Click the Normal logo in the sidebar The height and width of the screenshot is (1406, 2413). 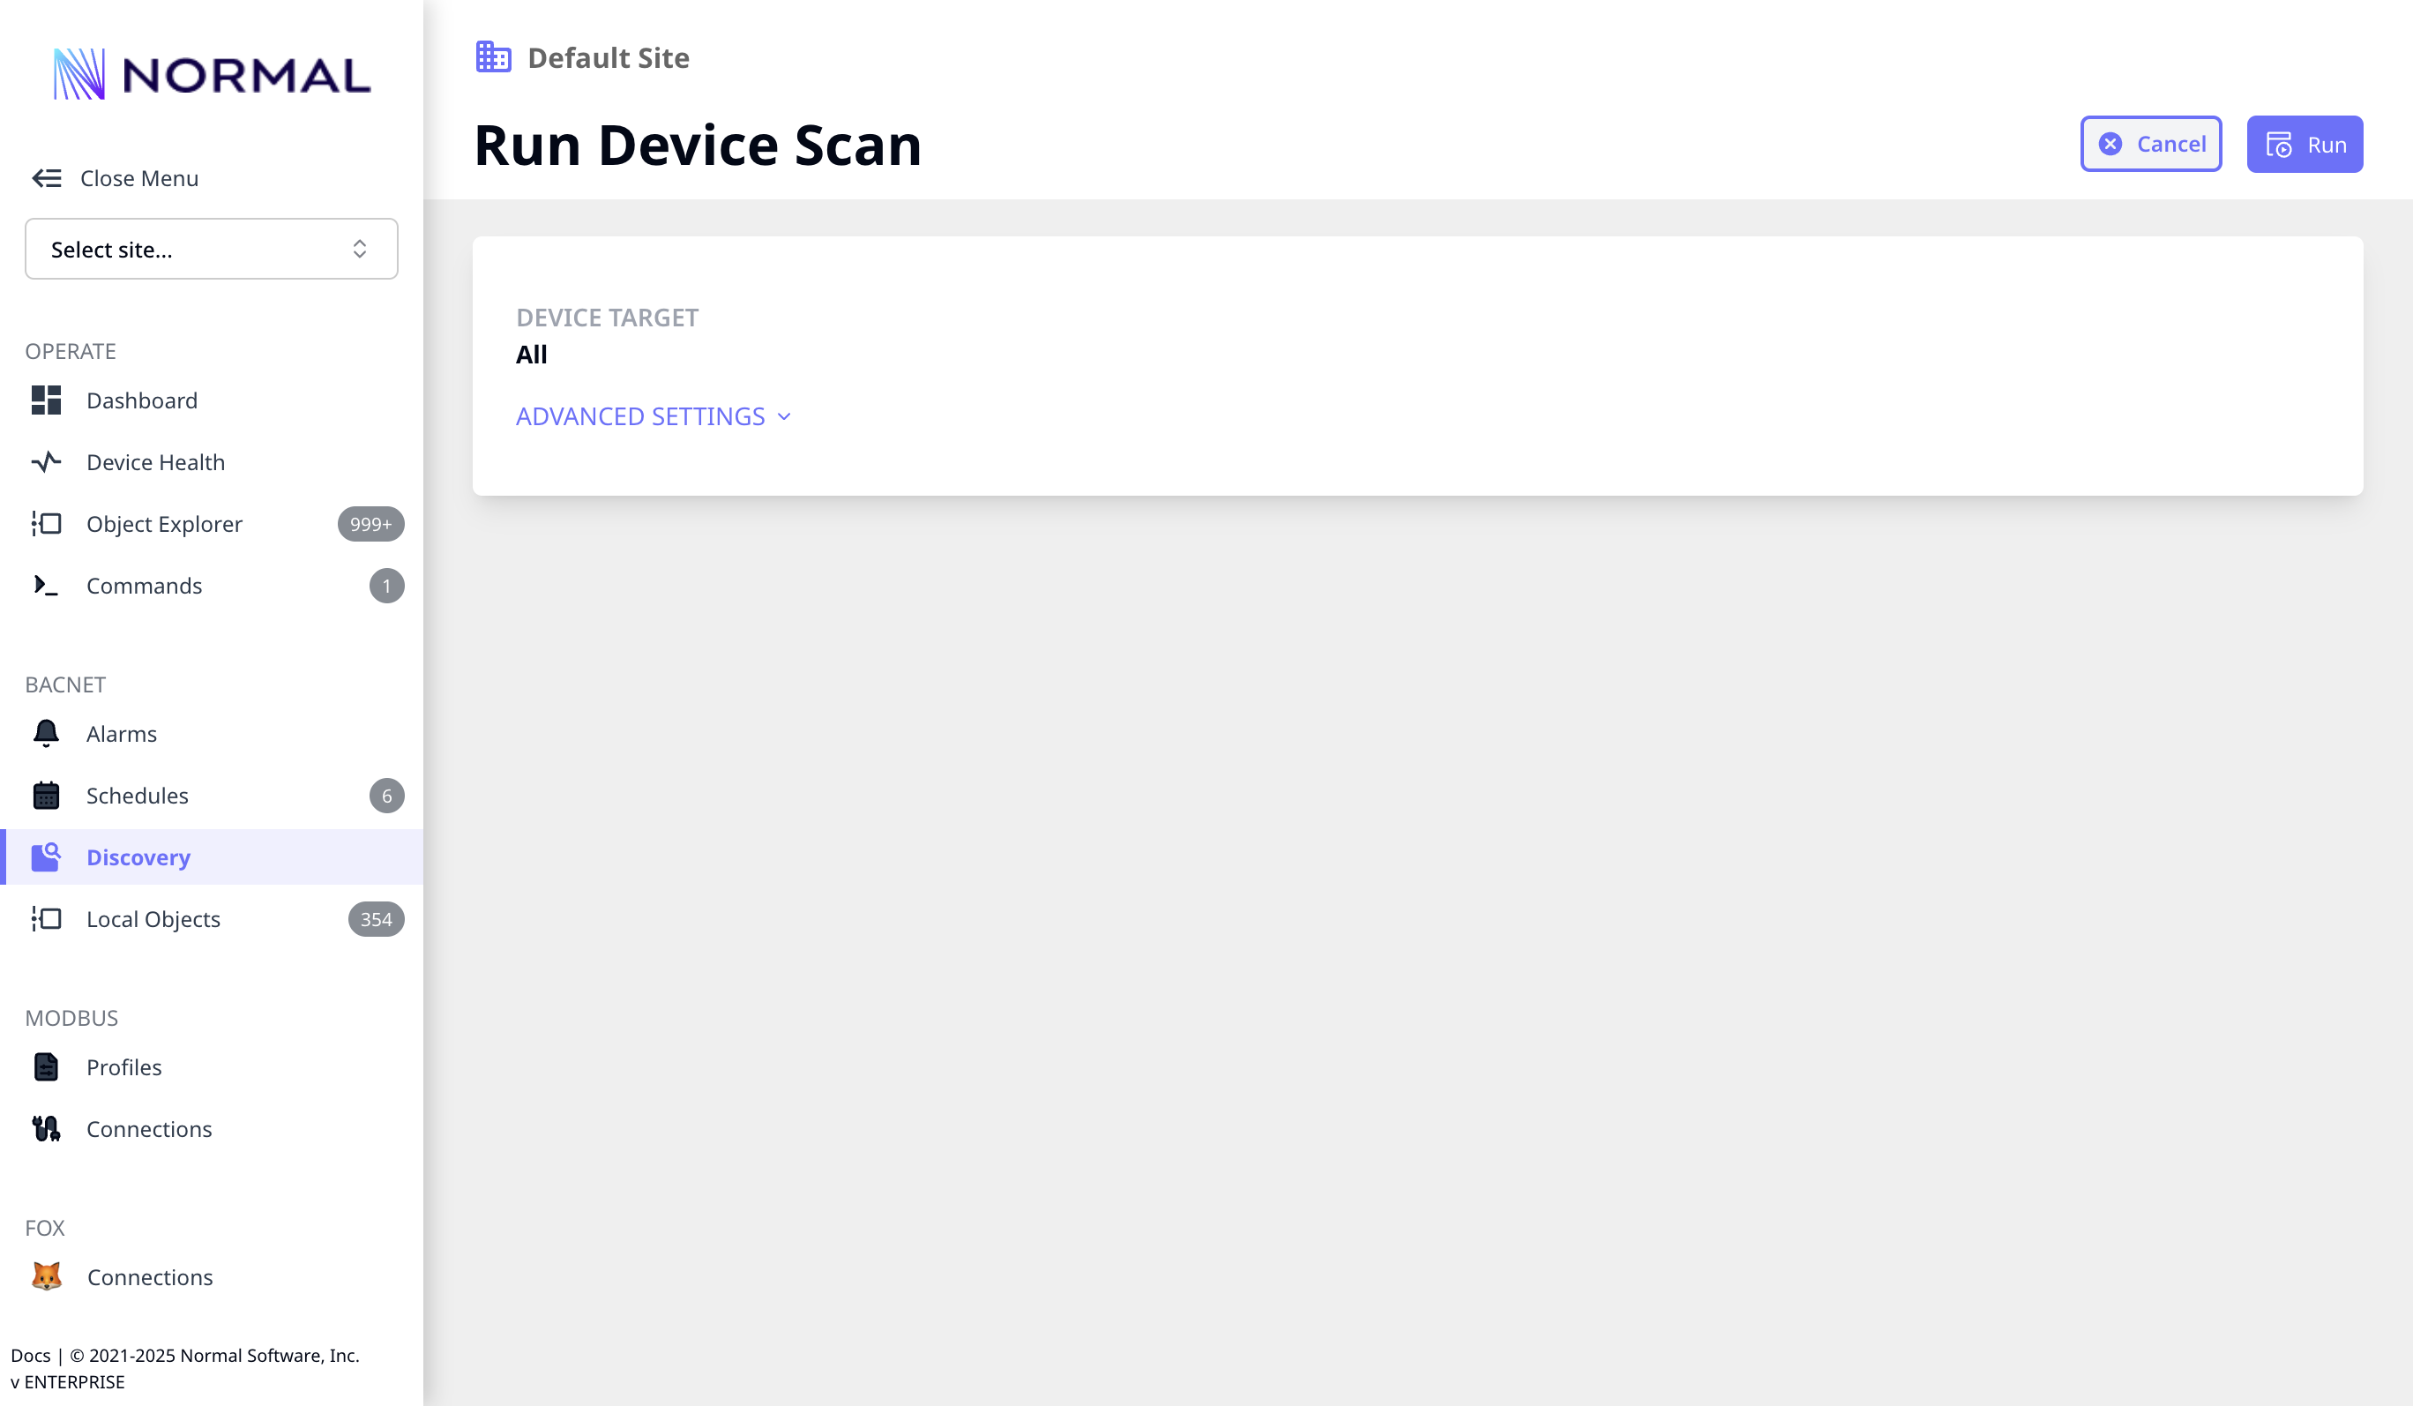211,73
